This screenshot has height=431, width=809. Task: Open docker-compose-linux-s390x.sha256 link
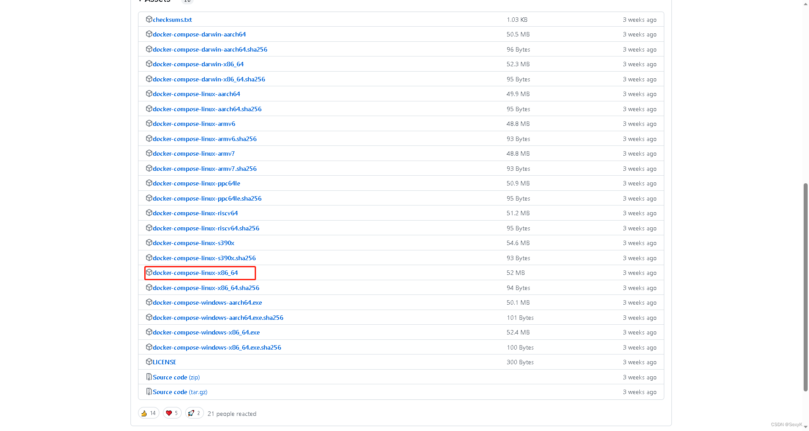(204, 258)
